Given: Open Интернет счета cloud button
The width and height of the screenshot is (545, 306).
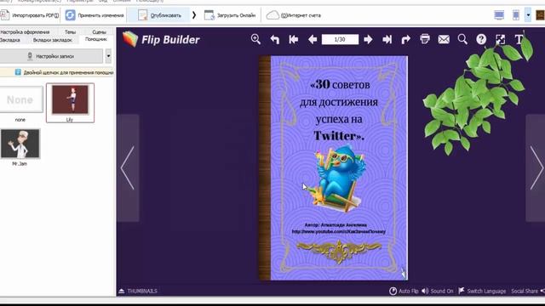Looking at the screenshot, I should (x=293, y=15).
